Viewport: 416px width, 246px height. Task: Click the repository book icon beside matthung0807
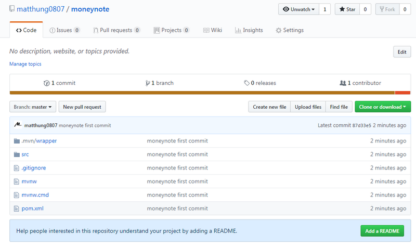[12, 9]
